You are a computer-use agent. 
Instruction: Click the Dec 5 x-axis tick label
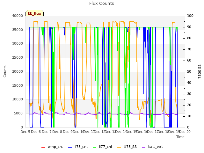point(25,132)
